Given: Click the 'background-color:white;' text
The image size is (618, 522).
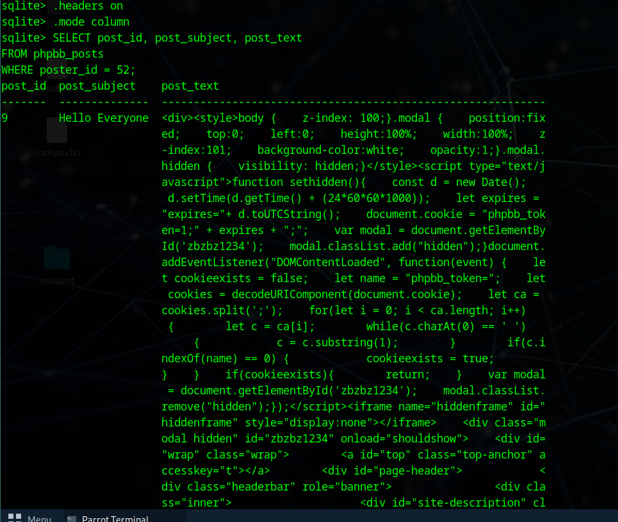Looking at the screenshot, I should click(331, 150).
